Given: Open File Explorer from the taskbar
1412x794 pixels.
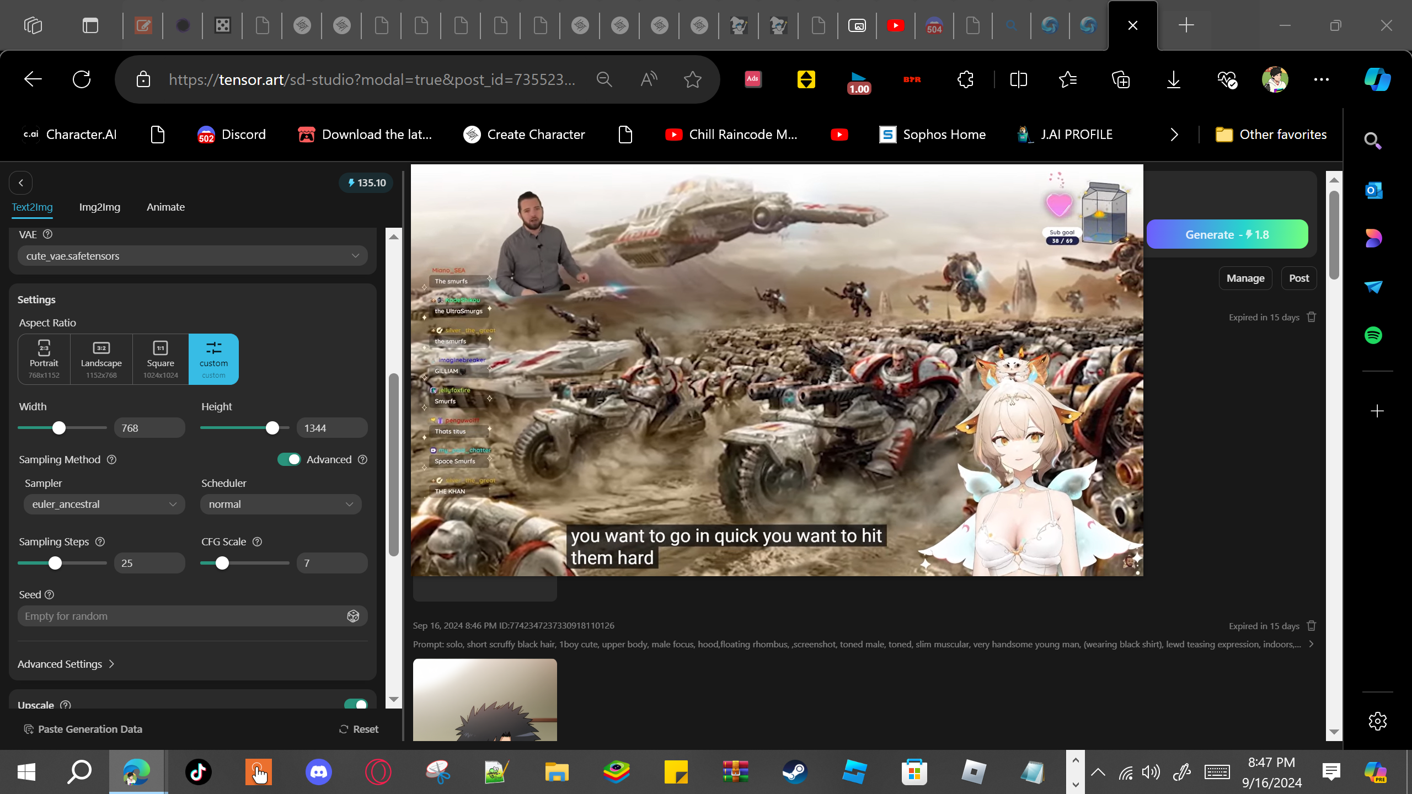Looking at the screenshot, I should 557,772.
